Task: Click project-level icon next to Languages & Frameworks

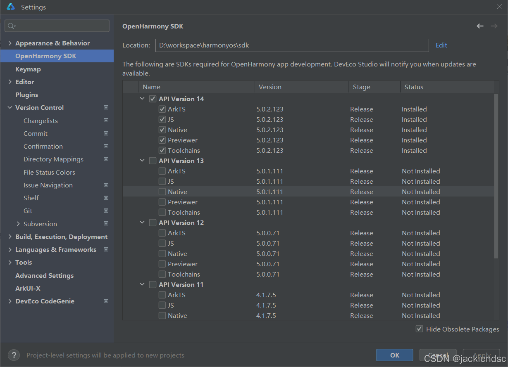Action: pos(106,249)
